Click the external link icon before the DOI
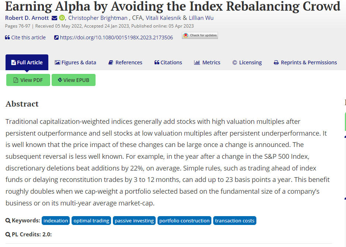346x247 pixels. pos(56,37)
